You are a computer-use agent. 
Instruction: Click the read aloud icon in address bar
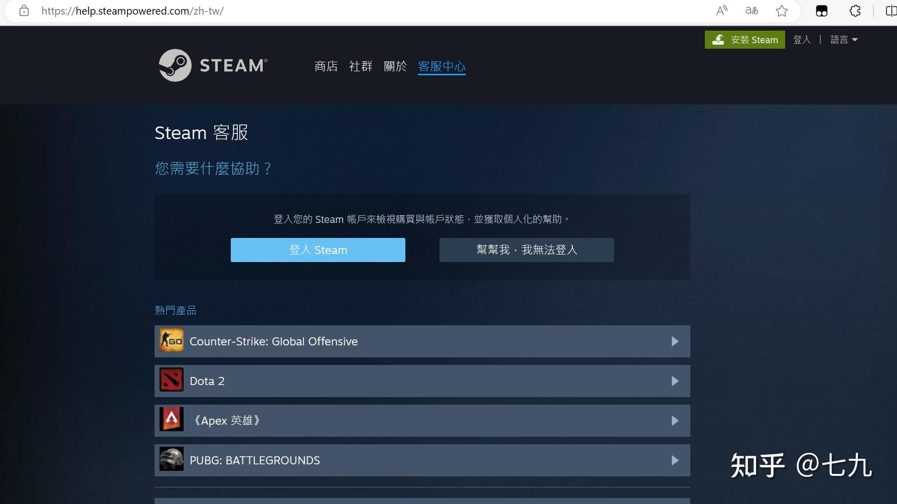[721, 11]
